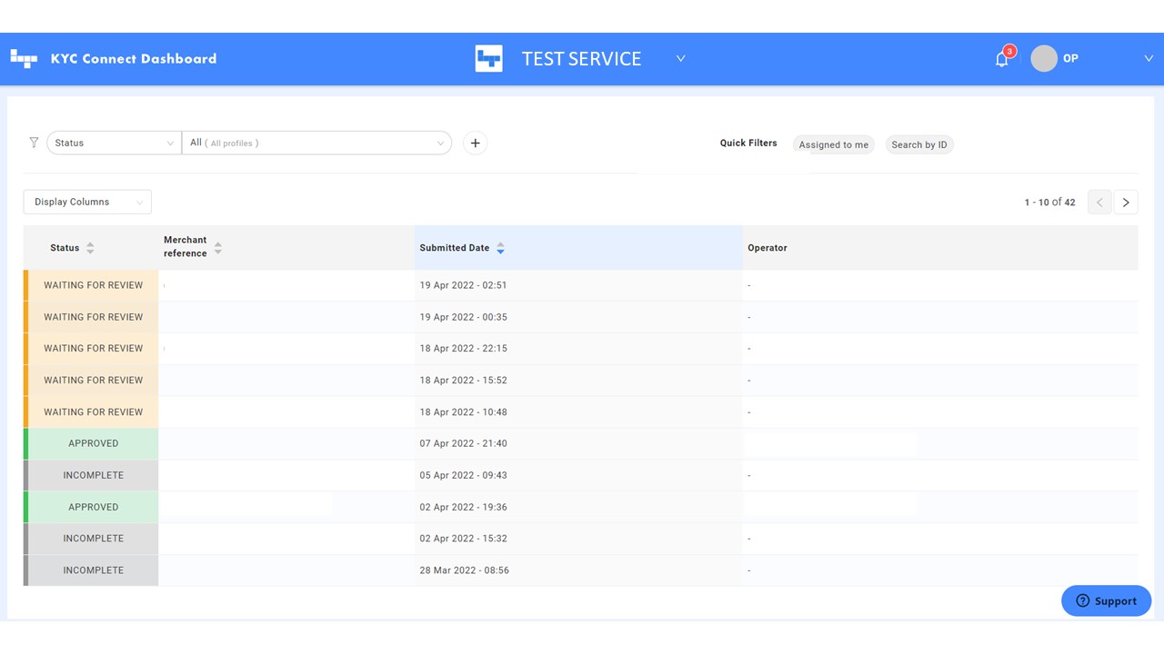Click the TEST SERVICE logo icon
This screenshot has width=1164, height=654.
[x=488, y=58]
